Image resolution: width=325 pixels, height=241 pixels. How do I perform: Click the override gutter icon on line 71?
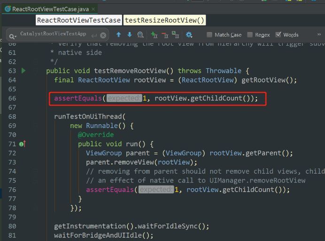[23, 144]
